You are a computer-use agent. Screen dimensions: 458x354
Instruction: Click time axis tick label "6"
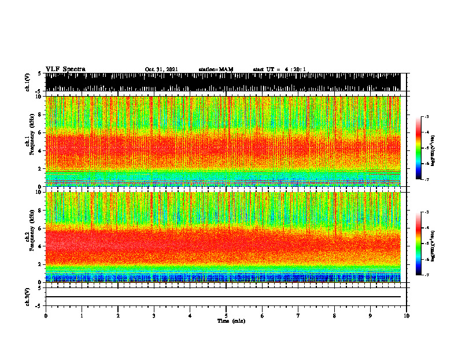pos(263,316)
